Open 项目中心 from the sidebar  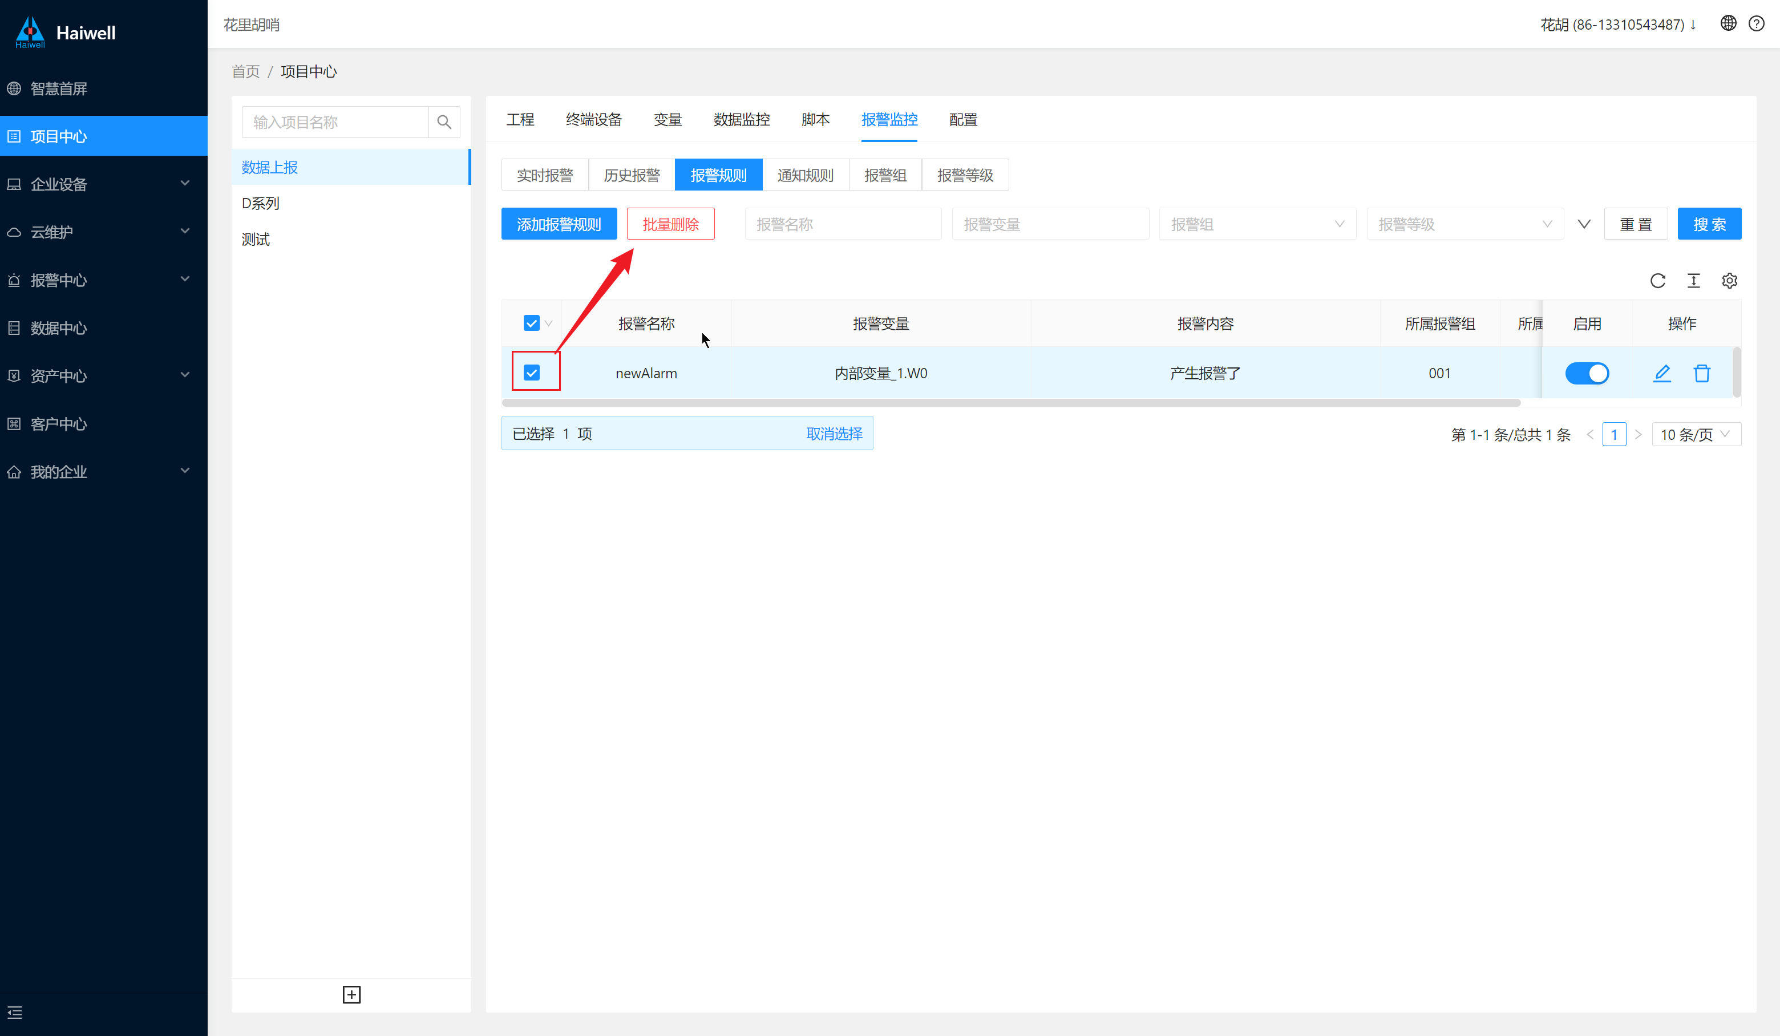104,136
